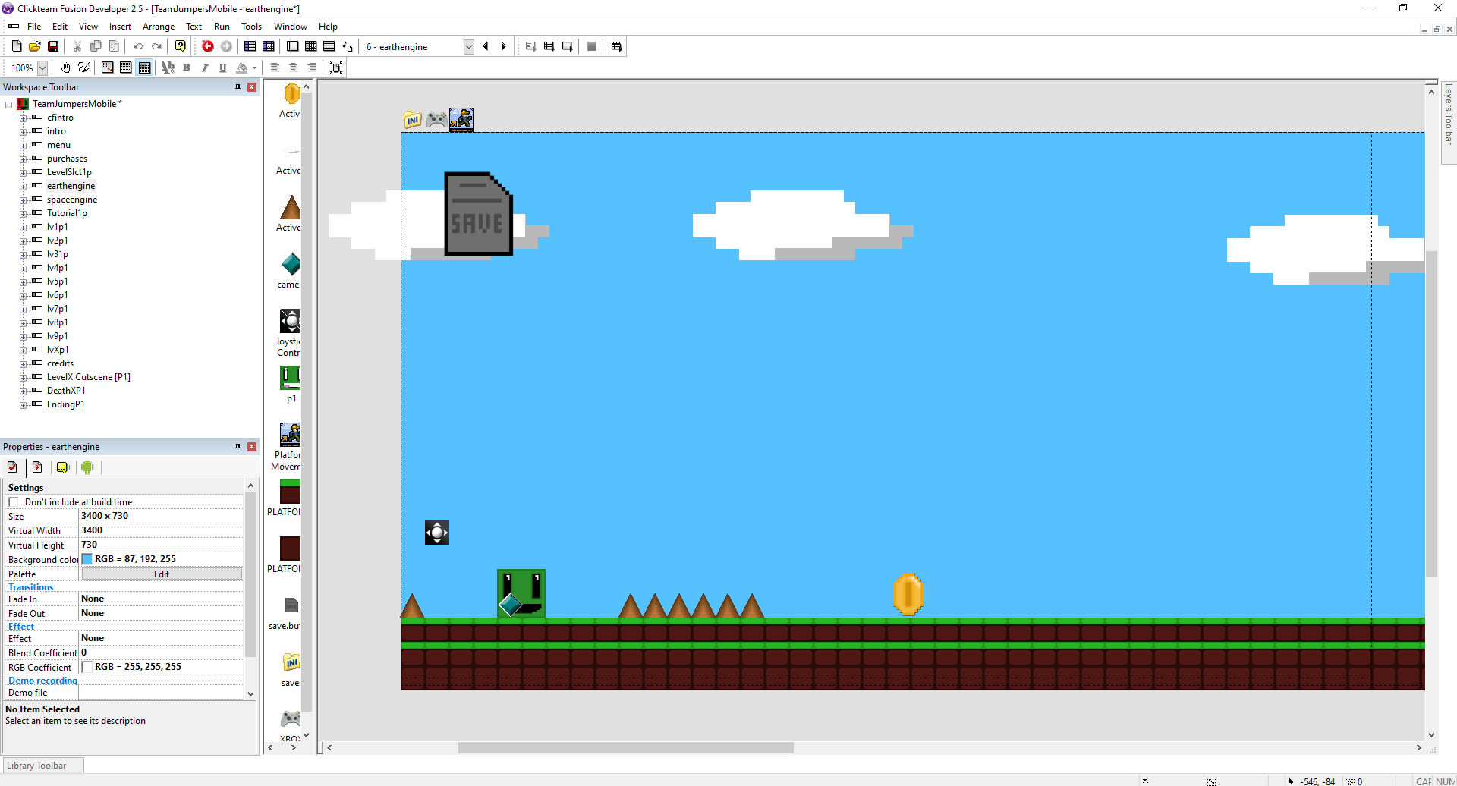Screen dimensions: 1457x786
Task: Click the Palette Edit button
Action: pos(162,574)
